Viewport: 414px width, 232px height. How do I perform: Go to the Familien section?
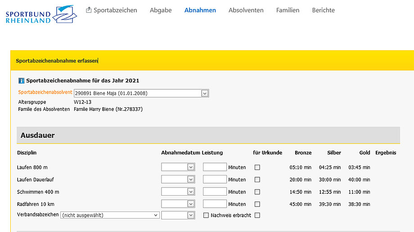point(288,10)
